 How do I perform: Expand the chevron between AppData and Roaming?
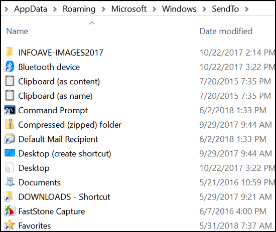55,9
